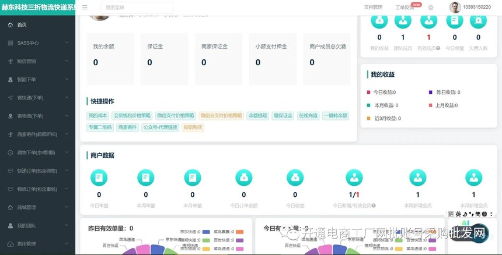Image resolution: width=502 pixels, height=255 pixels.
Task: Click the 今日收益 money bag icon
Action: point(295,178)
